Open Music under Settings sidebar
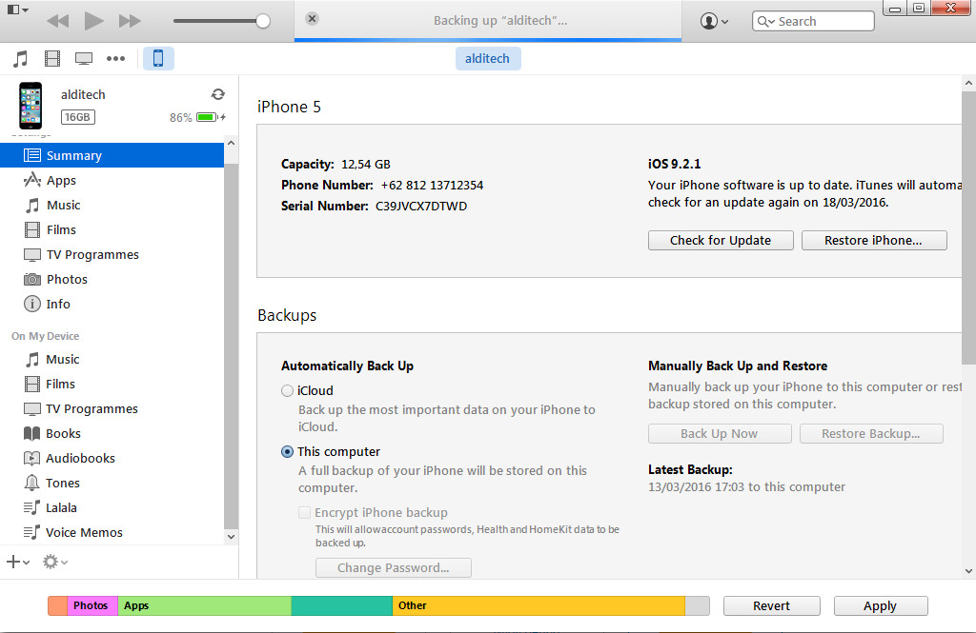This screenshot has height=633, width=976. point(112,206)
